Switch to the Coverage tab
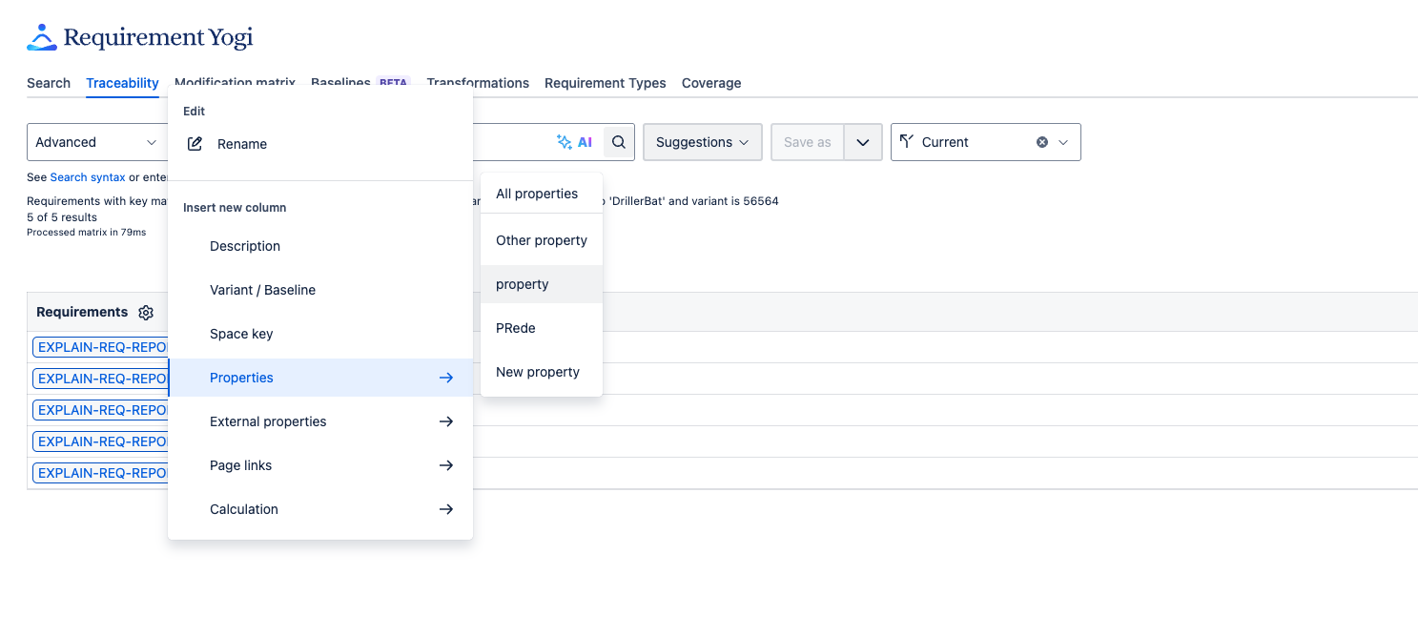The width and height of the screenshot is (1418, 636). [711, 83]
